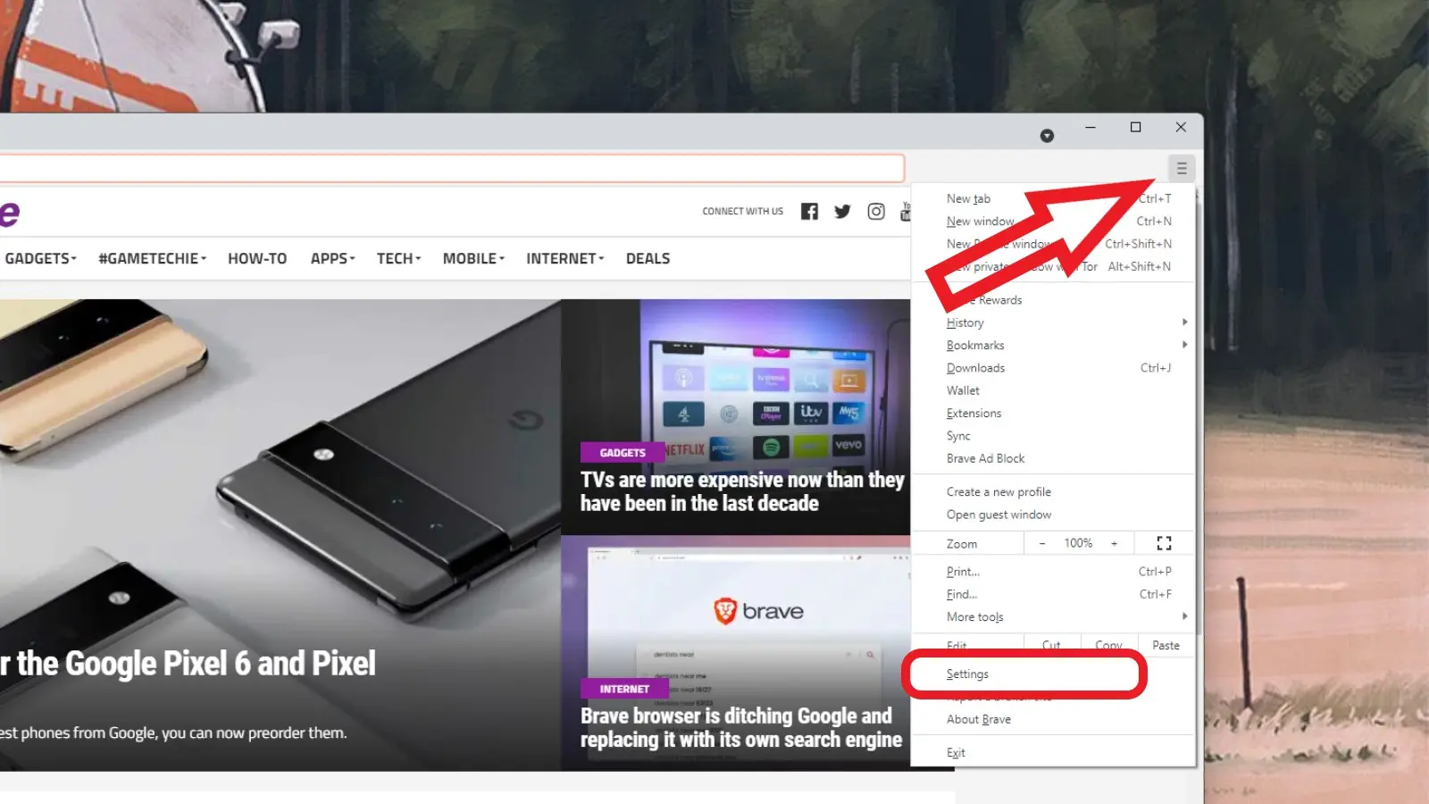This screenshot has height=804, width=1429.
Task: Choose Create a new profile
Action: pyautogui.click(x=1053, y=492)
